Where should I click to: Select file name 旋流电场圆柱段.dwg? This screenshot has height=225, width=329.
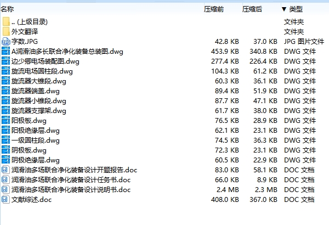[x=42, y=71]
